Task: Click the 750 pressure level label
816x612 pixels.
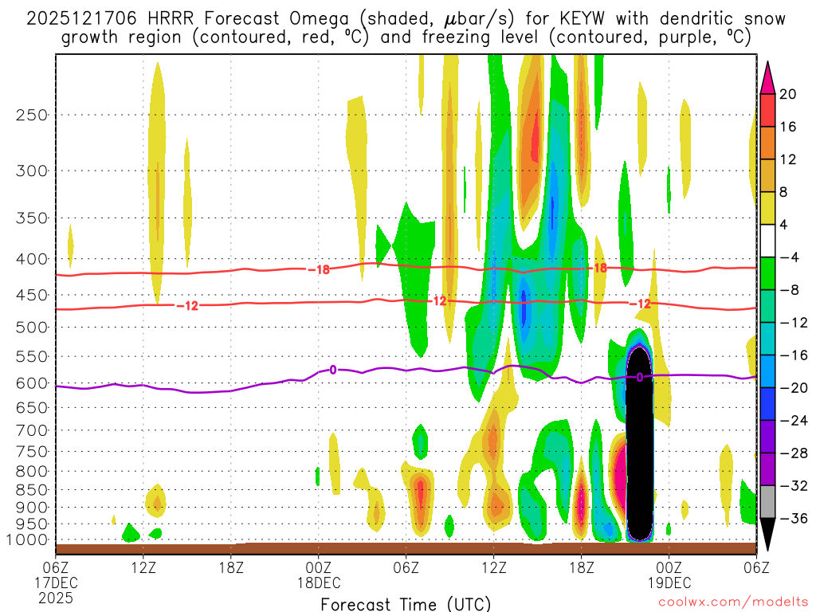Action: point(31,451)
